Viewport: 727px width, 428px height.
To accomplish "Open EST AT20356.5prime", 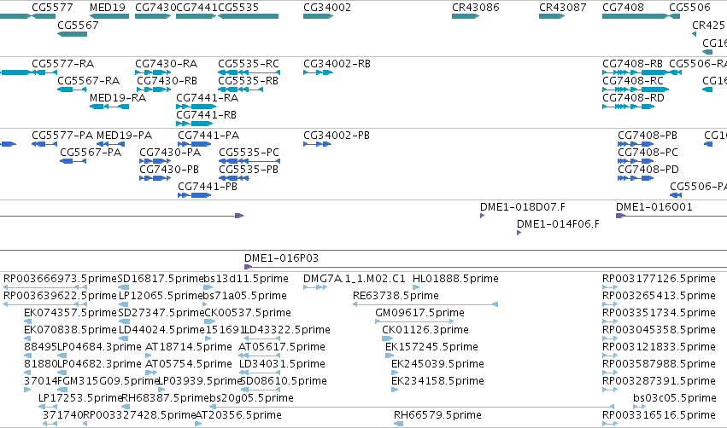I will tap(198, 424).
